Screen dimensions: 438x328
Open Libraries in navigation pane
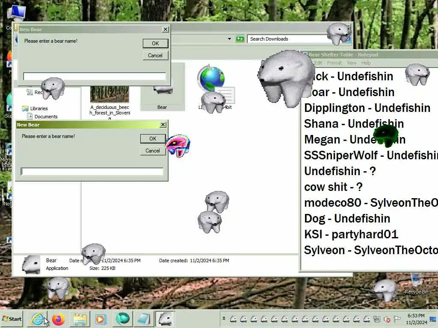[x=39, y=108]
